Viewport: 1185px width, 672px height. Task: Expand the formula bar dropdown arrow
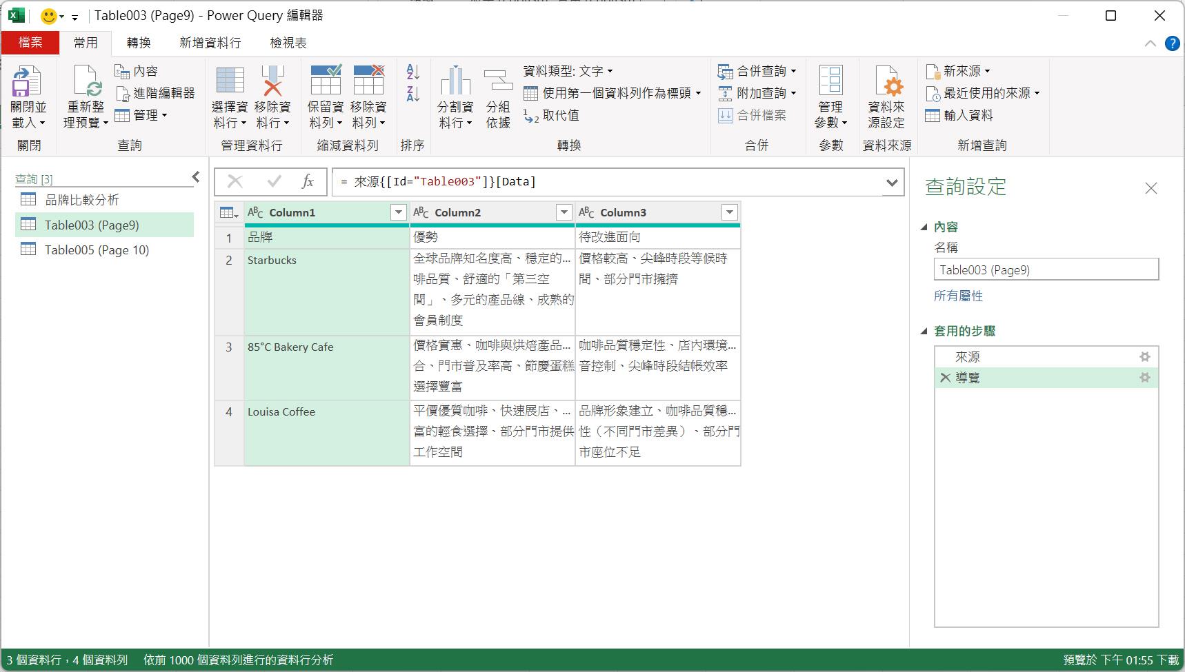891,183
